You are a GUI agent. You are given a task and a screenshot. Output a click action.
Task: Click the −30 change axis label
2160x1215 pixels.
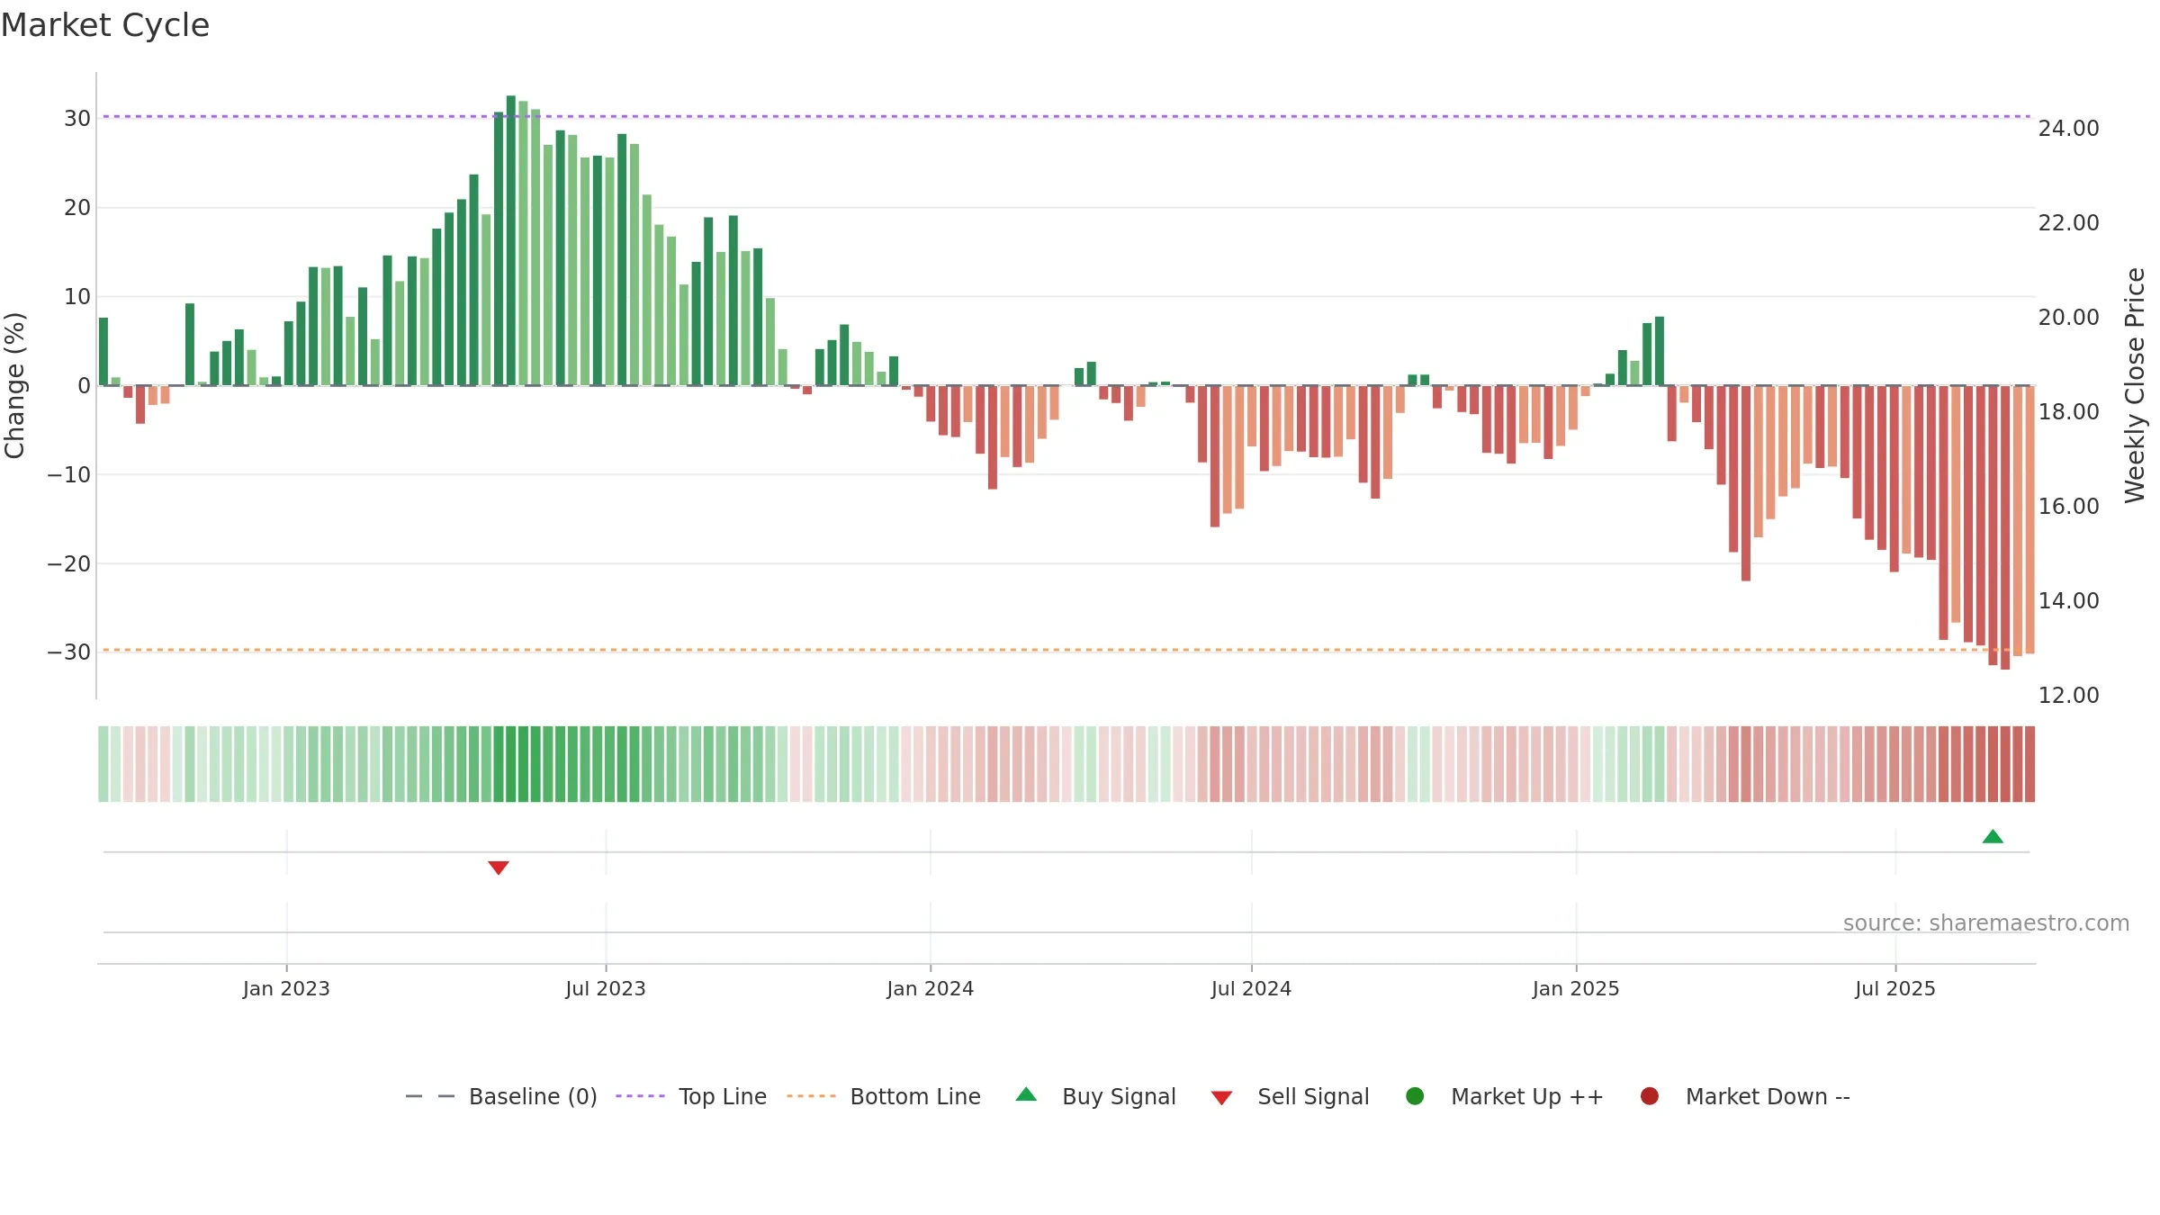(x=69, y=652)
